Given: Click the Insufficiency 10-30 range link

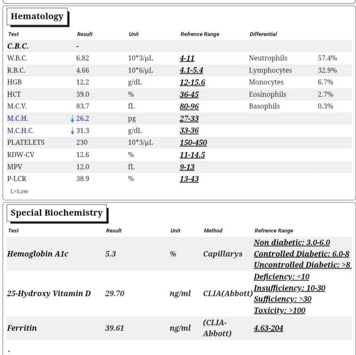Looking at the screenshot, I should point(290,288).
